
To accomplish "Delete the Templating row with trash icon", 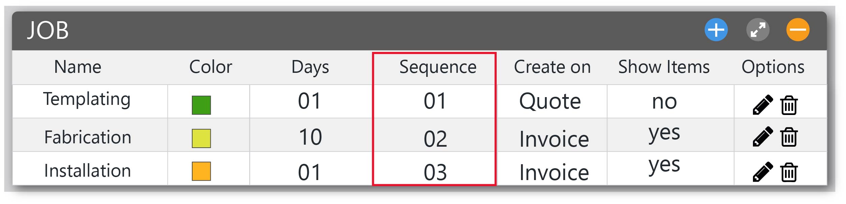I will coord(789,105).
